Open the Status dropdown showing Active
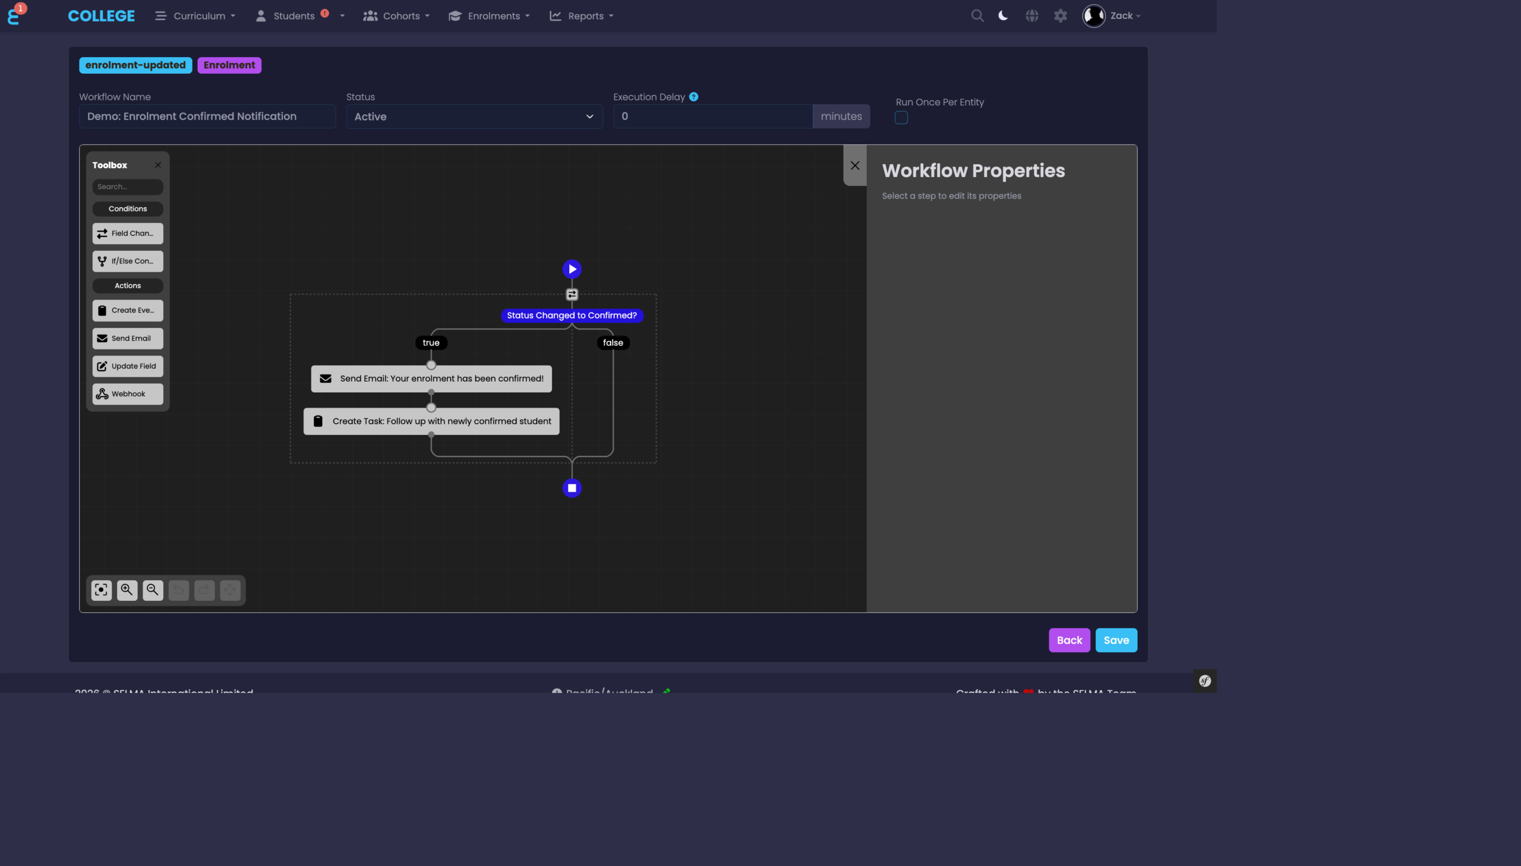This screenshot has width=1521, height=866. click(x=474, y=116)
